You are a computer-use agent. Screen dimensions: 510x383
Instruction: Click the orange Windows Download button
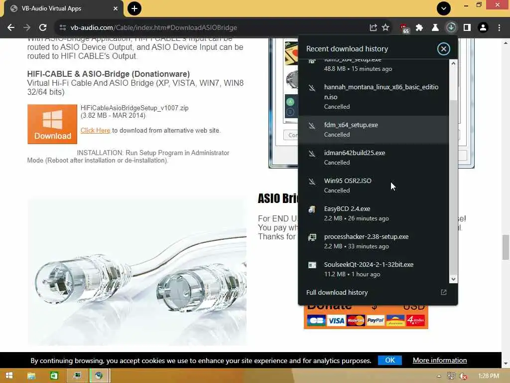[52, 124]
